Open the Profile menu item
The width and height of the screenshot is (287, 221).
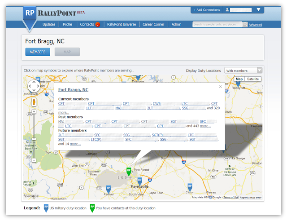pyautogui.click(x=68, y=24)
